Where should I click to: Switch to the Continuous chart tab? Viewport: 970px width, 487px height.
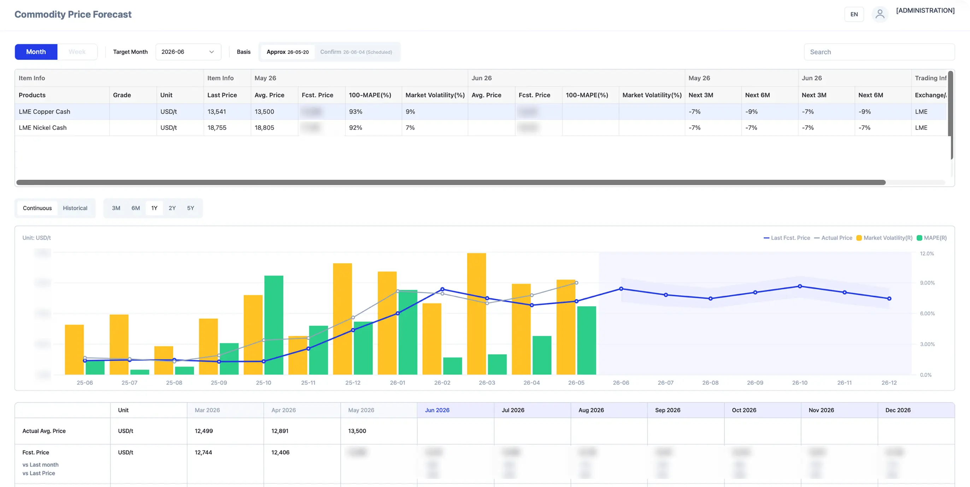[37, 208]
